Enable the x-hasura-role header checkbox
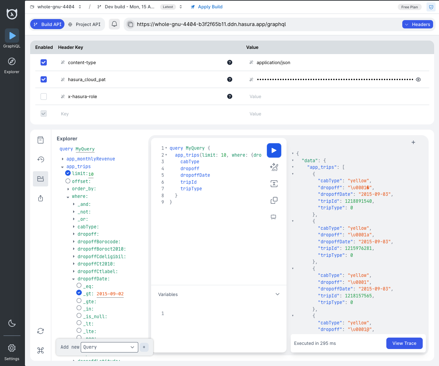 (44, 96)
